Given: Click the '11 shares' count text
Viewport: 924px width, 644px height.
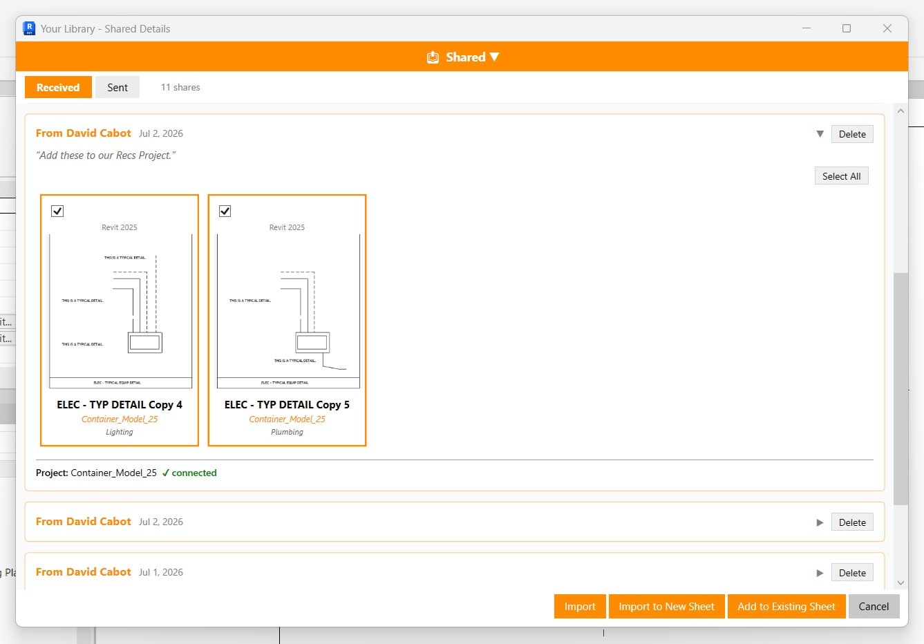Looking at the screenshot, I should 180,88.
